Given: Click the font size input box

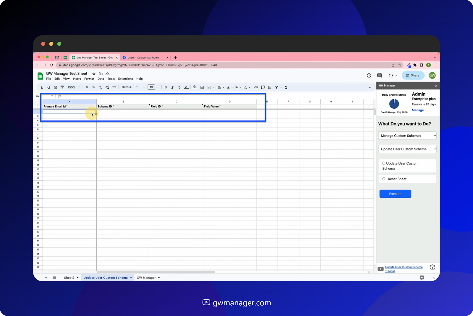Looking at the screenshot, I should tap(151, 87).
